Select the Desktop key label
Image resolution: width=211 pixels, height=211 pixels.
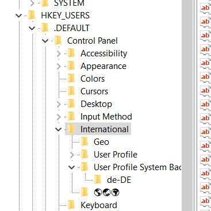(x=97, y=104)
